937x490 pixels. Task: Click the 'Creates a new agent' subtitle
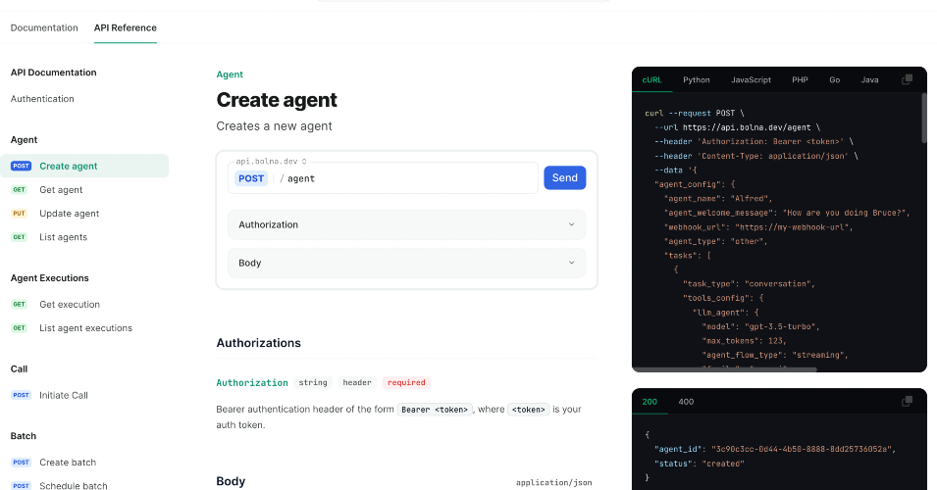click(x=275, y=126)
